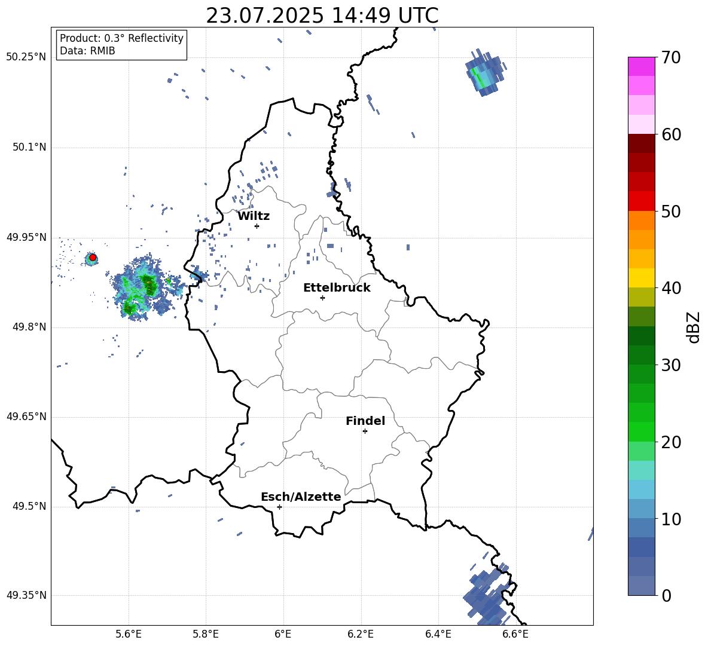Click the 50.25°N latitude label
This screenshot has width=708, height=646.
(x=26, y=57)
